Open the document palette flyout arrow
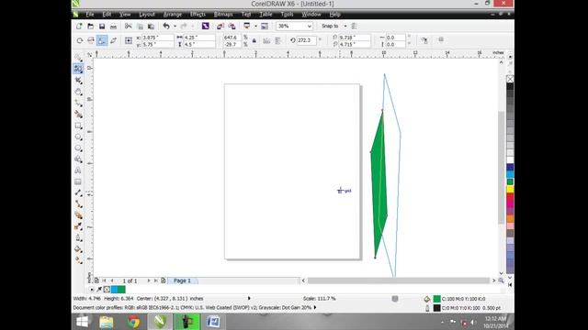The height and width of the screenshot is (330, 588). [92, 290]
